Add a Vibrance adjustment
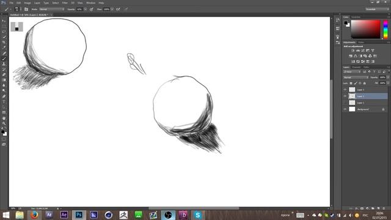Image resolution: width=391 pixels, height=220 pixels. pyautogui.click(x=373, y=50)
